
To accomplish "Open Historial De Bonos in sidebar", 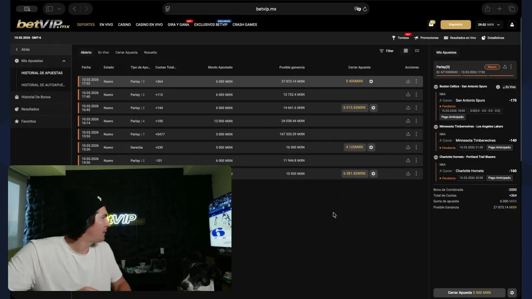I will [36, 97].
